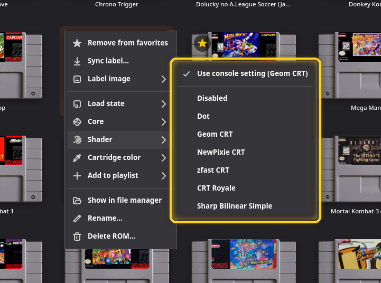Choose the Geom CRT shader
The height and width of the screenshot is (283, 381).
point(245,134)
